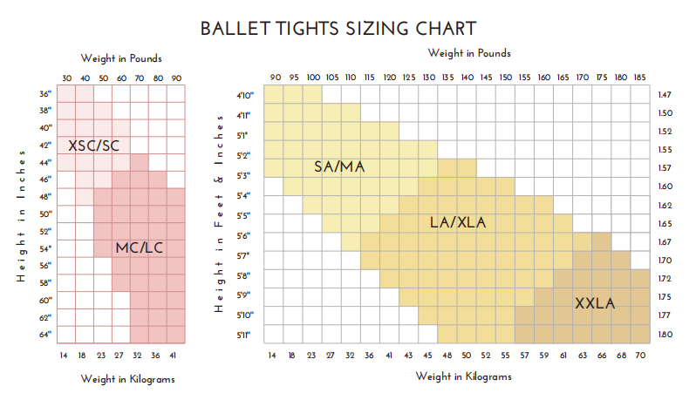The image size is (696, 393).
Task: Click the 100 pounds column header
Action: pos(313,77)
